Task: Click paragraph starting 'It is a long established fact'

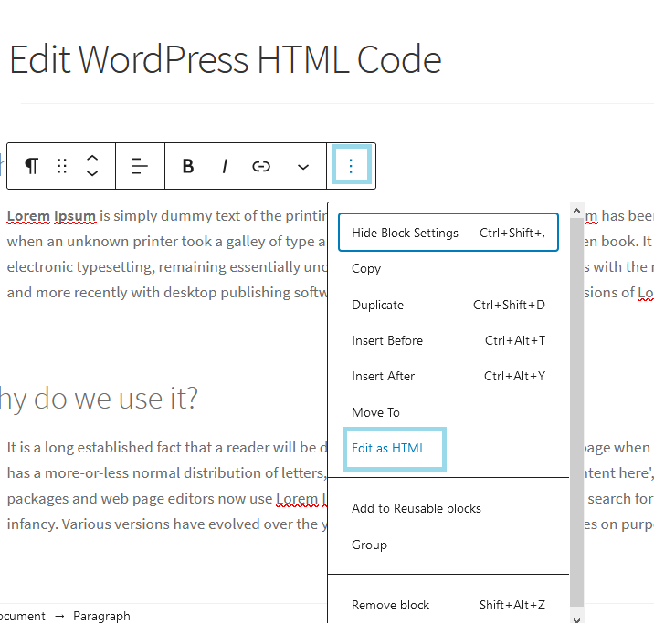Action: (x=167, y=486)
